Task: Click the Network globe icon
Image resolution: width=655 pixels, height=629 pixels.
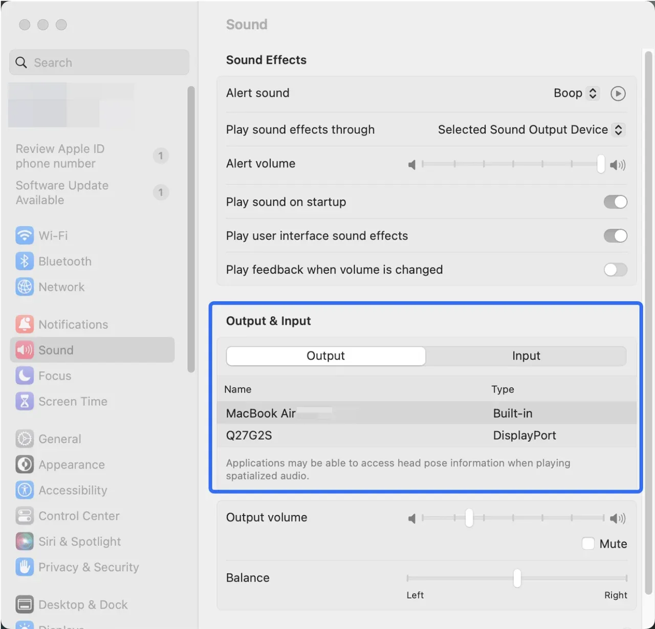Action: 25,287
